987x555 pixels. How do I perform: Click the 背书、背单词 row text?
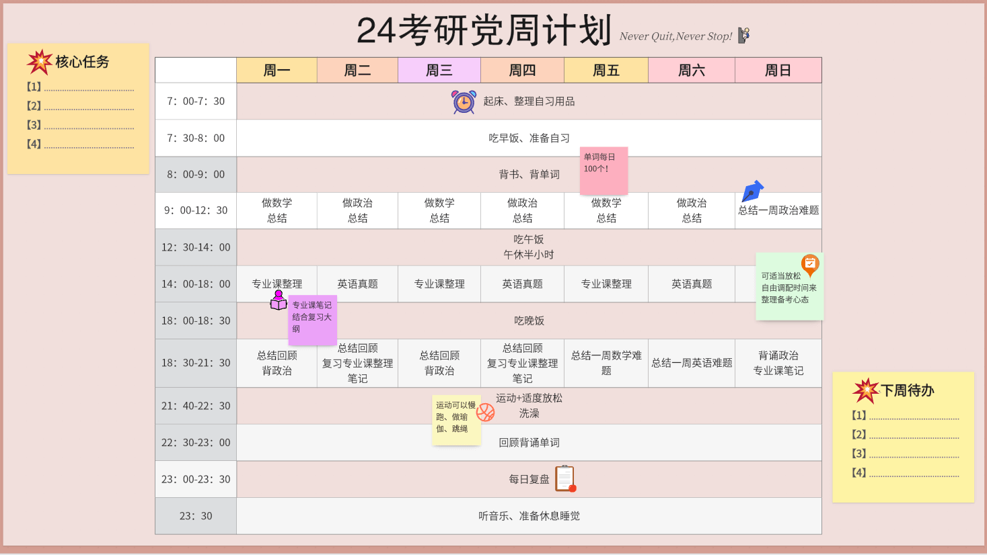point(529,175)
